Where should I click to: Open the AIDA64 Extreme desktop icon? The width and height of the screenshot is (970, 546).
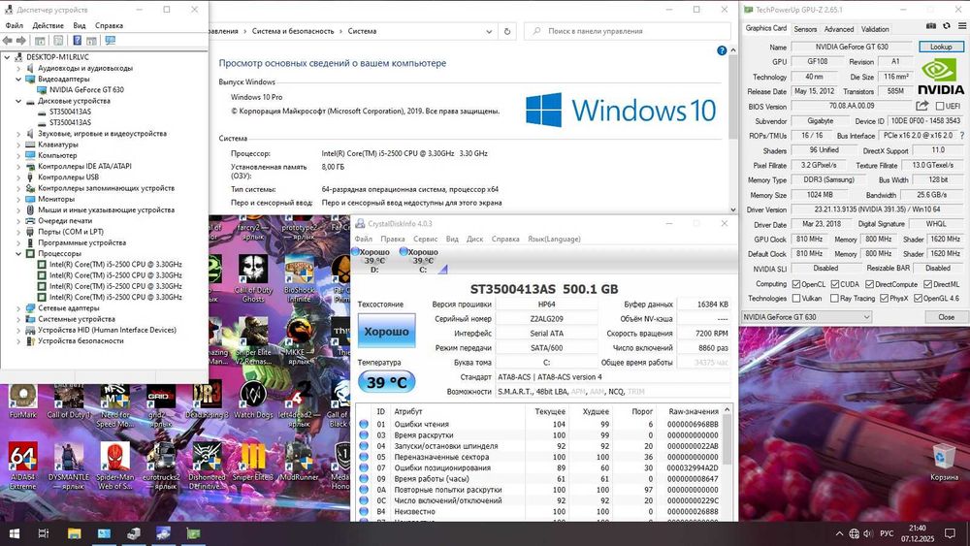[23, 466]
